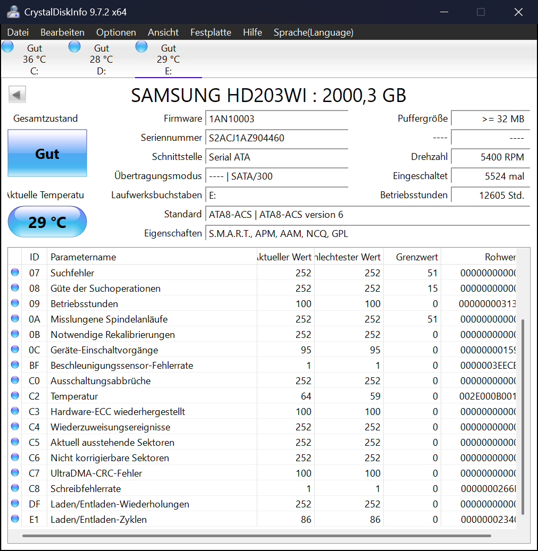Click the Seriennummer field S2ACJ1AZ904460
This screenshot has height=551, width=538.
click(x=277, y=138)
